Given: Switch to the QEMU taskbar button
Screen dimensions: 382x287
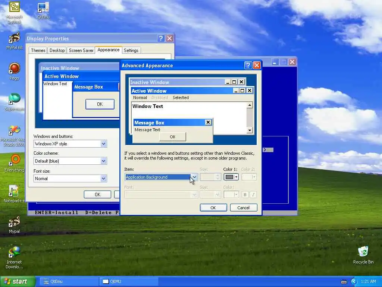Looking at the screenshot, I should point(129,281).
